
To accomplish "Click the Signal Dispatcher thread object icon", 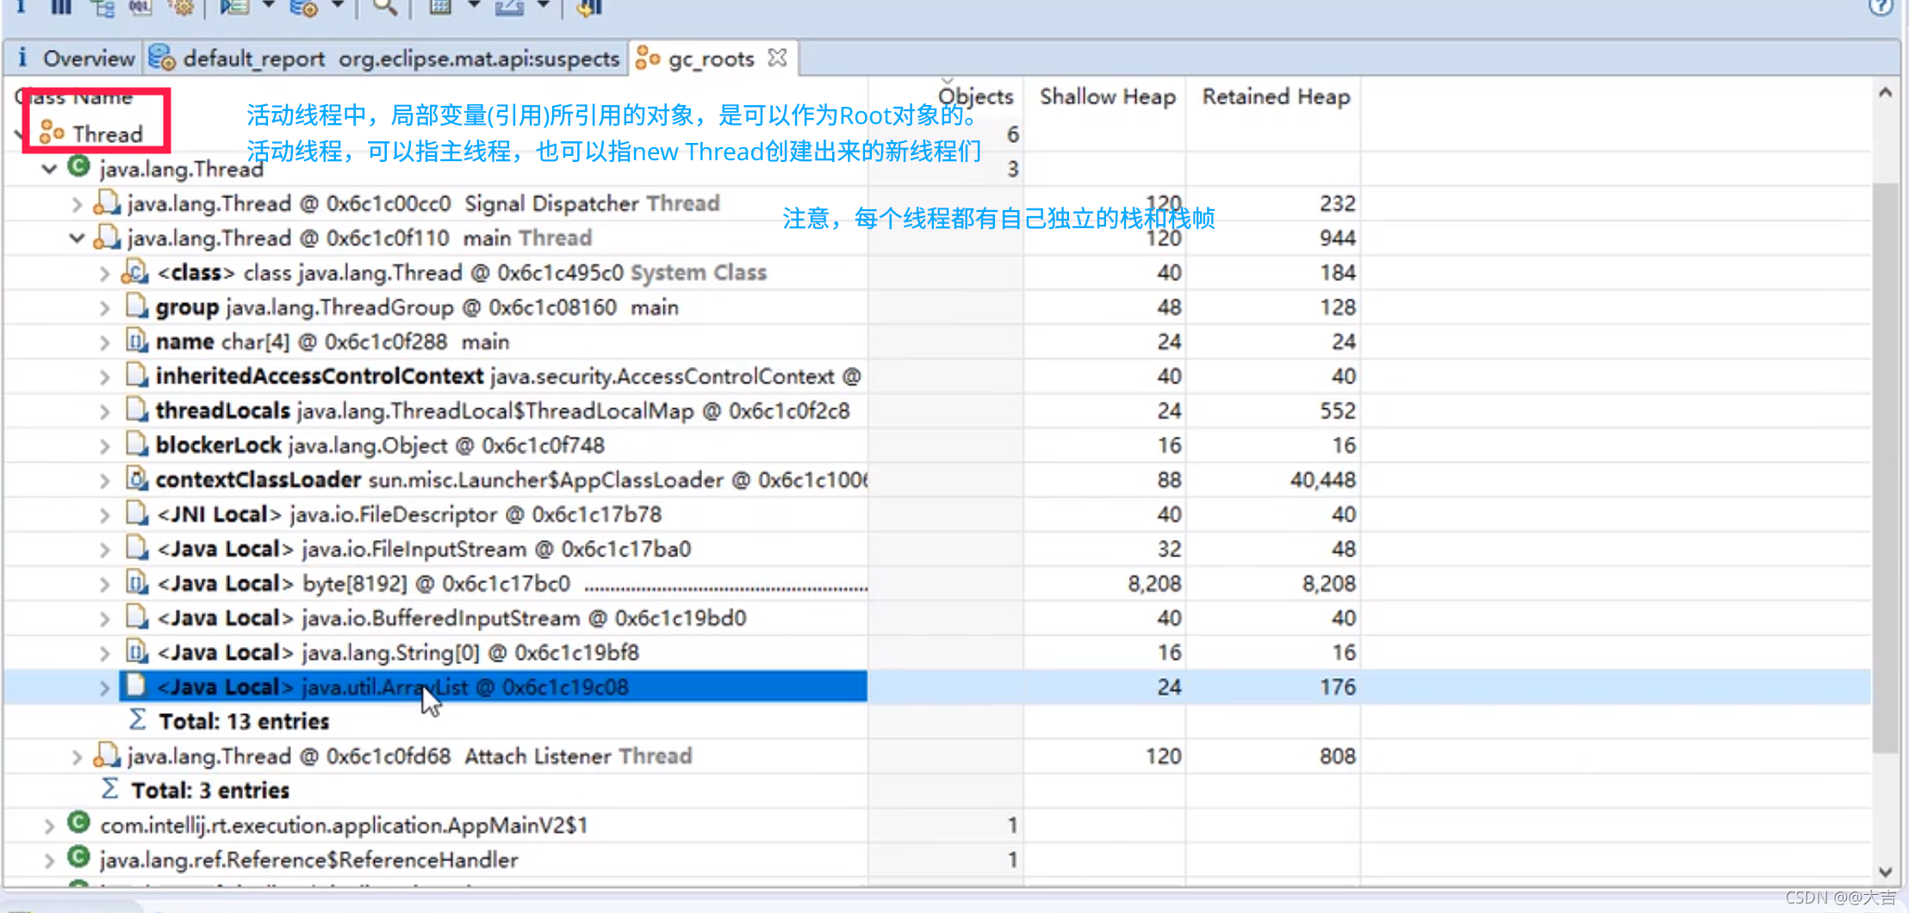I will 106,202.
